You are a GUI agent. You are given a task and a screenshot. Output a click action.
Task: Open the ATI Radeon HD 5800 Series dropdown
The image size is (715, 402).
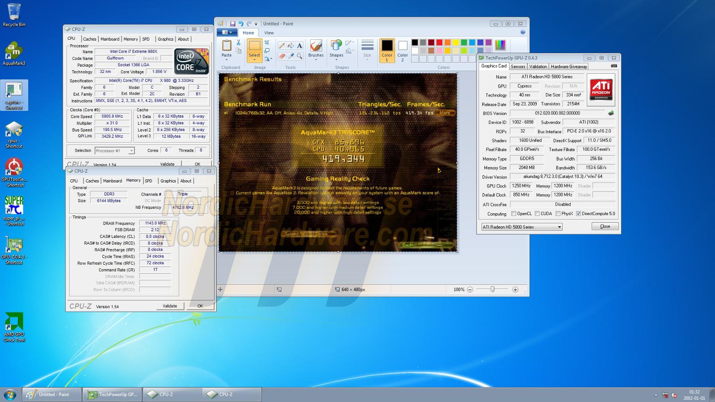(522, 227)
